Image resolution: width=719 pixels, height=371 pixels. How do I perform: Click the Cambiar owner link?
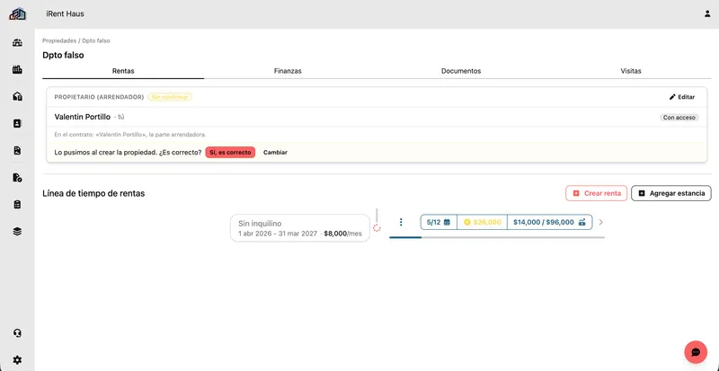point(275,152)
